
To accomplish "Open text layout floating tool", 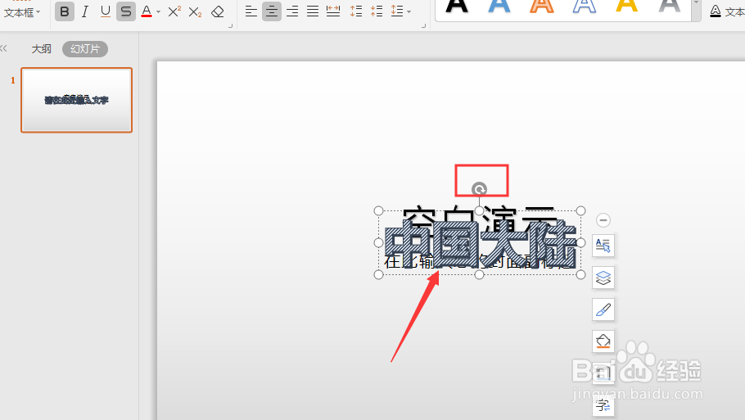I will 603,246.
